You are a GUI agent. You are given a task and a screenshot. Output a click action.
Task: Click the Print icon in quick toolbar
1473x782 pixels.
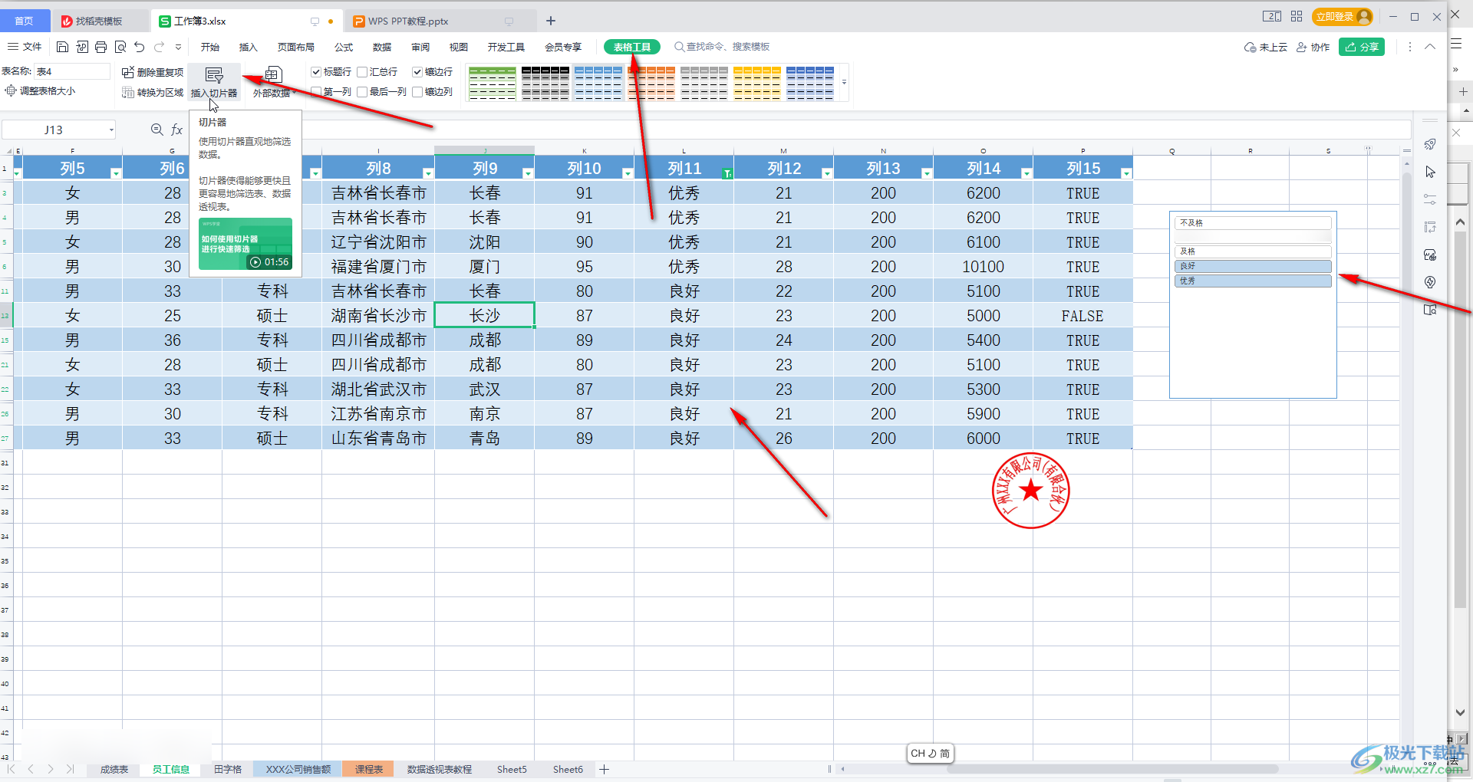tap(101, 47)
